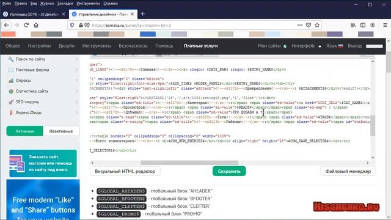The height and width of the screenshot is (220, 391).
Task: Click the Сохранить button
Action: (229, 171)
